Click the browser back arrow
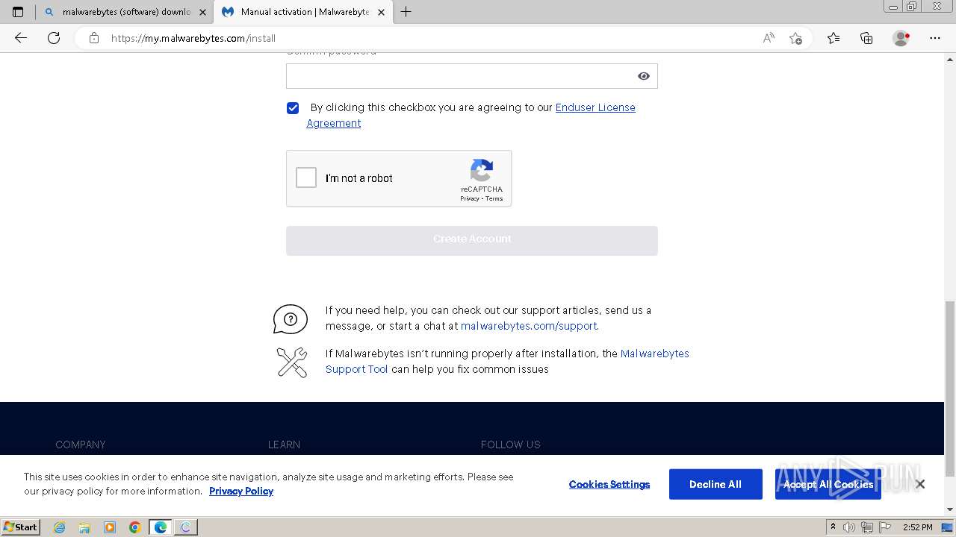Screen dimensions: 956x537 21,38
